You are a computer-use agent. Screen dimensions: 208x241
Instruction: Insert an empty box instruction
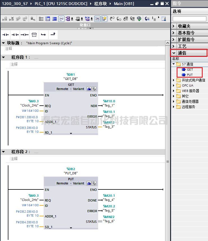pyautogui.click(x=34, y=35)
